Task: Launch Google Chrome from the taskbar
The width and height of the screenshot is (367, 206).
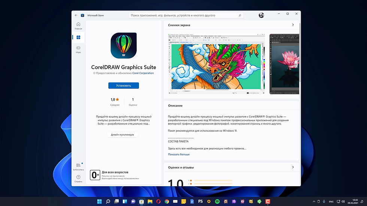Action: 167,202
